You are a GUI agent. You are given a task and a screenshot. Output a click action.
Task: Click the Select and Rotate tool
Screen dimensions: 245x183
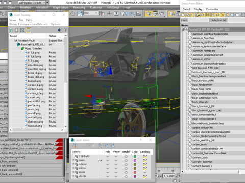pyautogui.click(x=72, y=14)
